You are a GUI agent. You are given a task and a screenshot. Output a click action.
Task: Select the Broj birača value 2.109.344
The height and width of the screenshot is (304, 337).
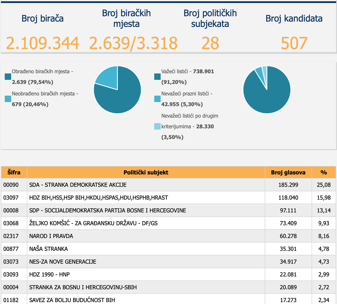click(x=42, y=43)
